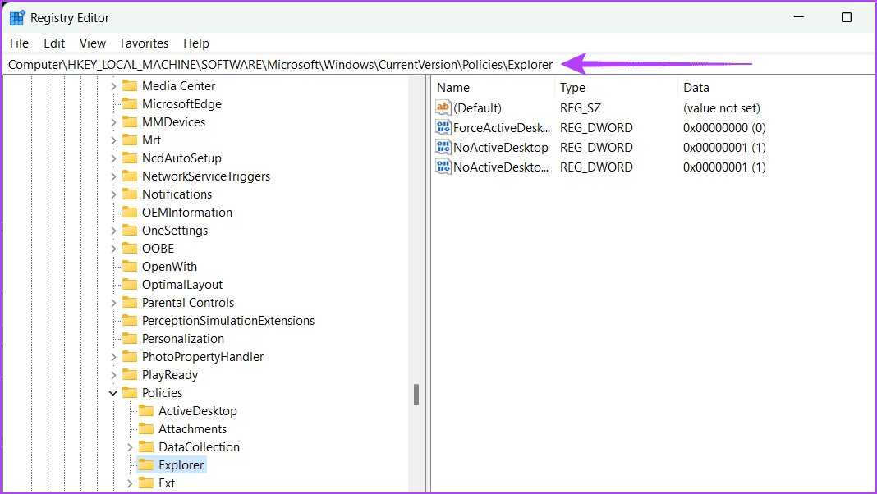Select the Notifications key
Viewport: 877px width, 494px height.
[x=177, y=194]
